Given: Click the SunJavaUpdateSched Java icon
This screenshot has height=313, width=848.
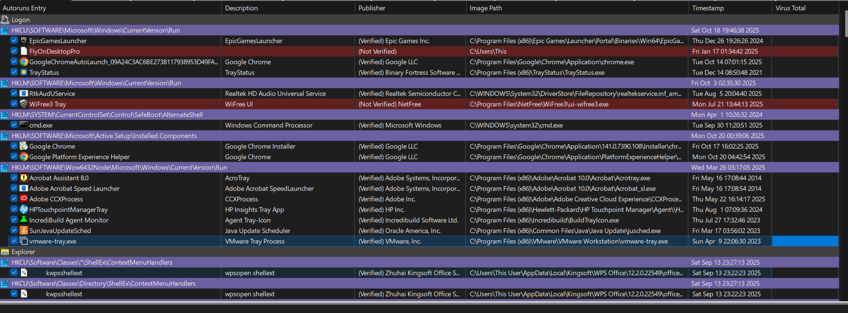Looking at the screenshot, I should click(24, 231).
